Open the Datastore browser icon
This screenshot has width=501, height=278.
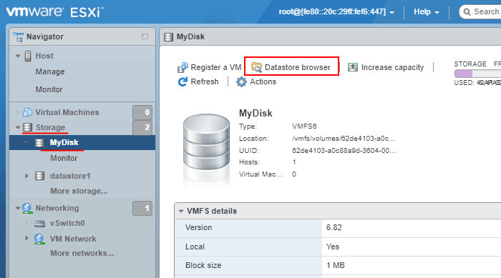(256, 67)
